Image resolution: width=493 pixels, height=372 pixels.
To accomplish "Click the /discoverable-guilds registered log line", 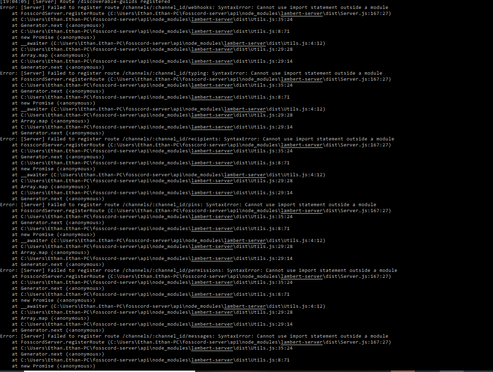I will pos(85,1).
